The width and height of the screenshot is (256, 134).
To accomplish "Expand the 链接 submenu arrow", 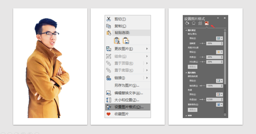I will 147,78.
